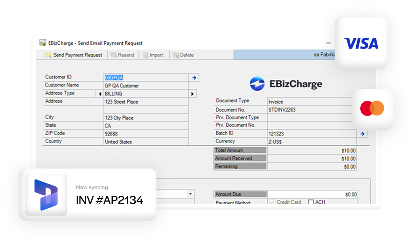Screen dimensions: 417x242
Task: Click the Customer ID field 00GPQA
Action: [x=146, y=78]
